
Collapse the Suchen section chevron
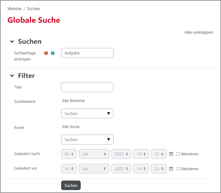(x=12, y=42)
